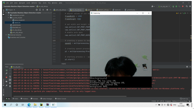Switch to .gitattributes editor tab
Image resolution: width=194 pixels, height=109 pixels.
pyautogui.click(x=131, y=10)
